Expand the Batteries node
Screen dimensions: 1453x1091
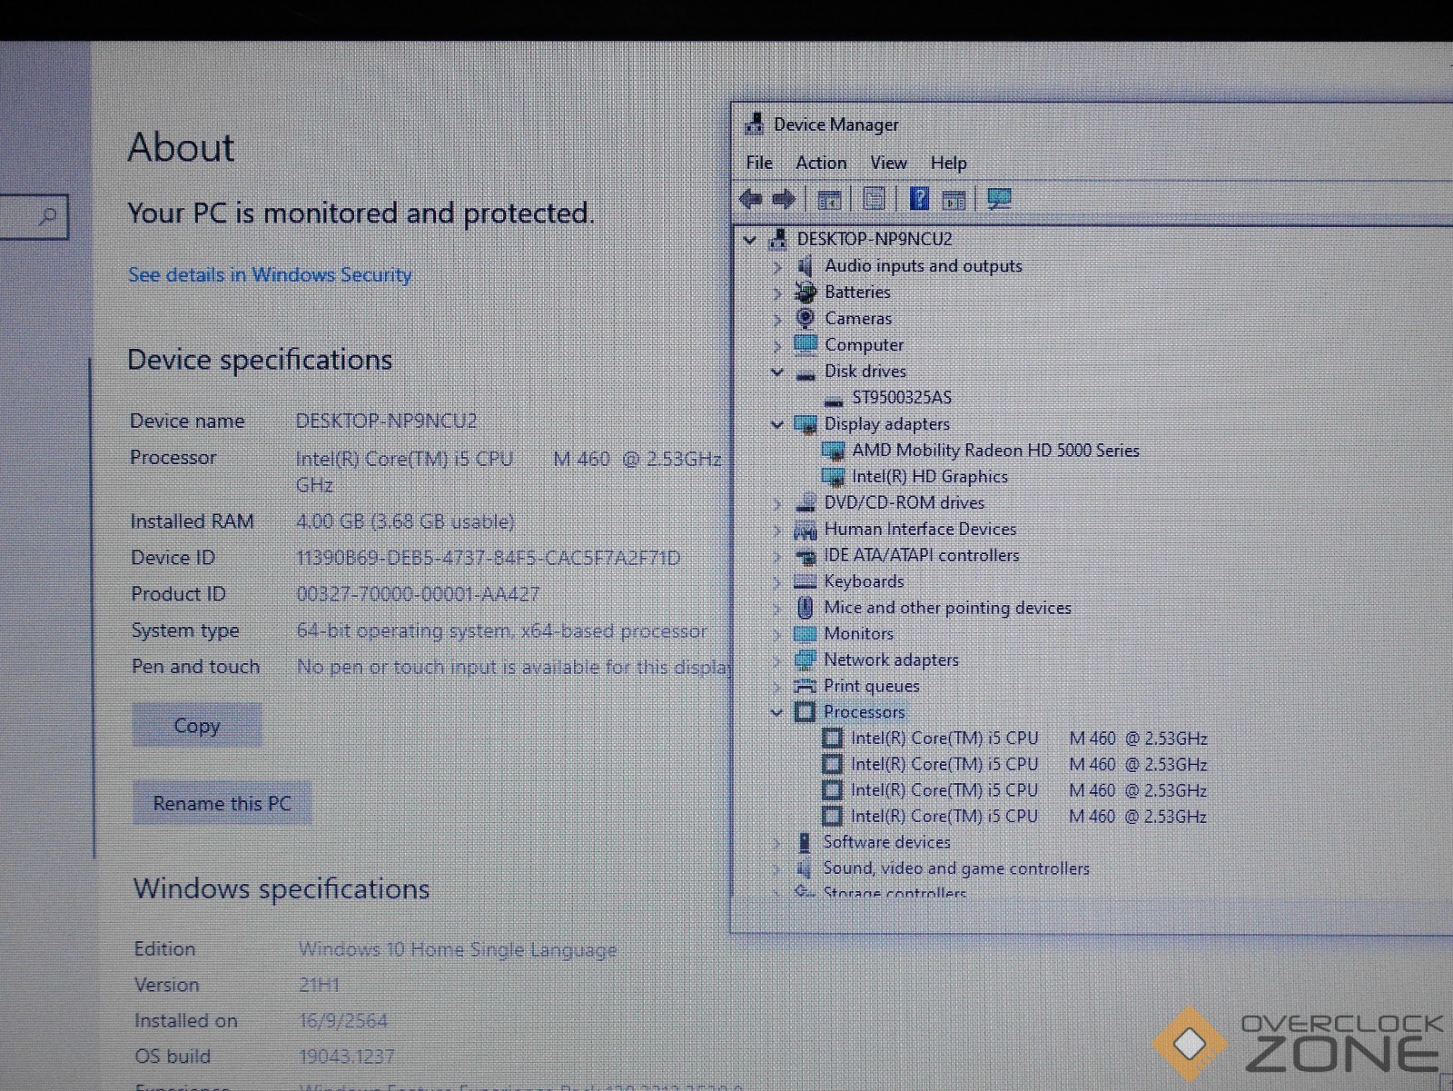pos(777,293)
